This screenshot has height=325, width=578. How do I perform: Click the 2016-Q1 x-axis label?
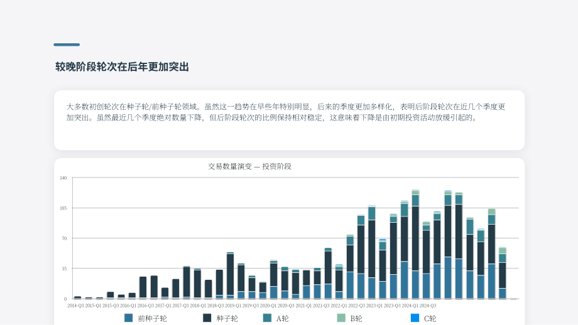(x=128, y=306)
